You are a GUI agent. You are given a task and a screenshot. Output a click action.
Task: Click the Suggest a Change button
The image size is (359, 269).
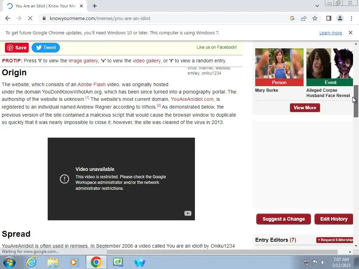point(283,219)
